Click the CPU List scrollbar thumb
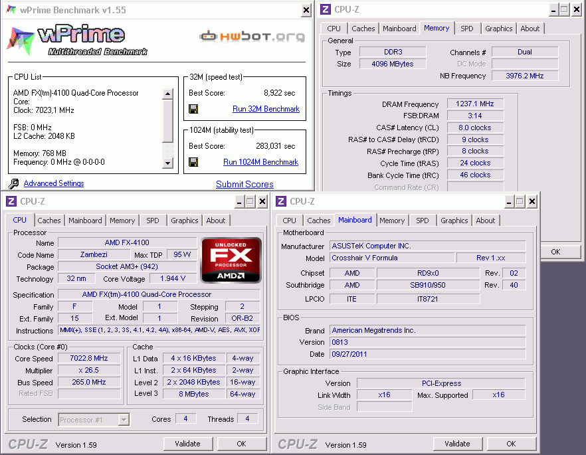The width and height of the screenshot is (586, 455). (x=168, y=121)
